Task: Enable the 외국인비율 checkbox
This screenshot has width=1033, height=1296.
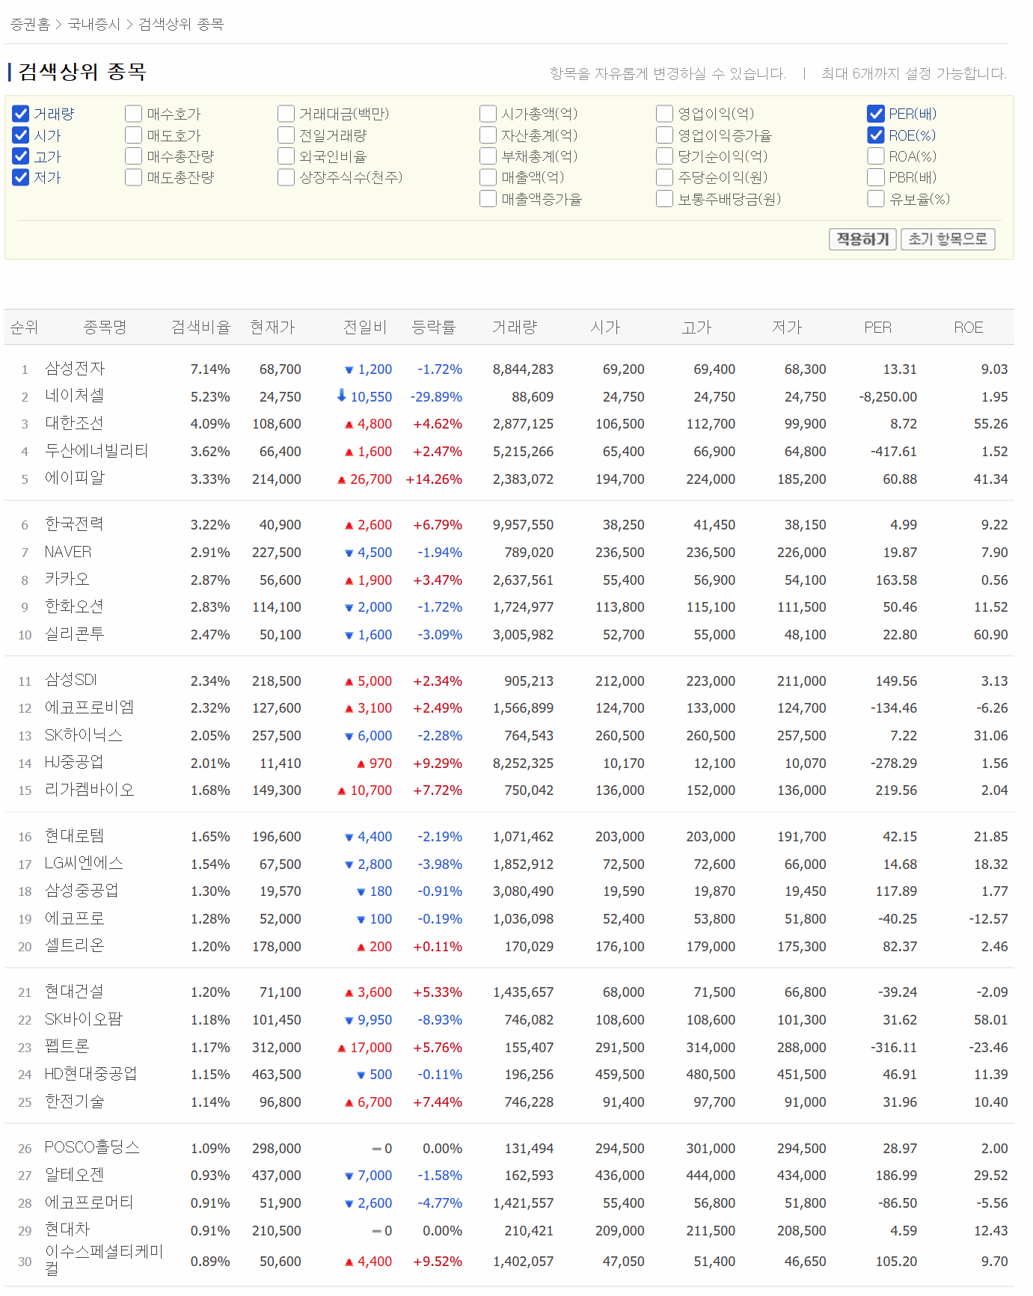Action: 286,156
